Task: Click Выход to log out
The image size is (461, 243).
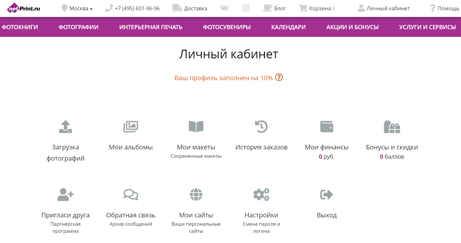Action: pyautogui.click(x=327, y=215)
